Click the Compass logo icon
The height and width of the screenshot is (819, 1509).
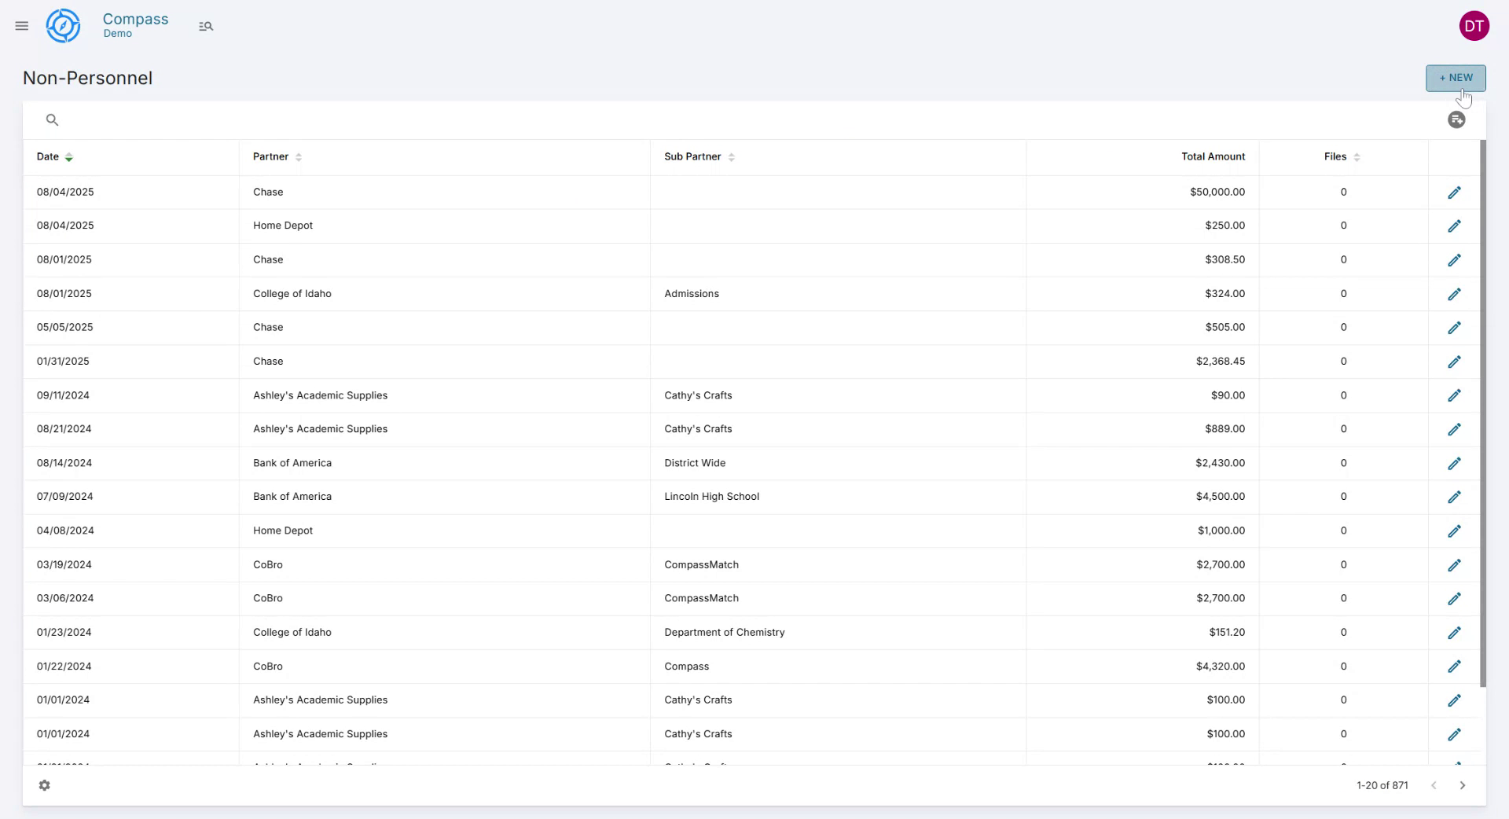point(63,25)
